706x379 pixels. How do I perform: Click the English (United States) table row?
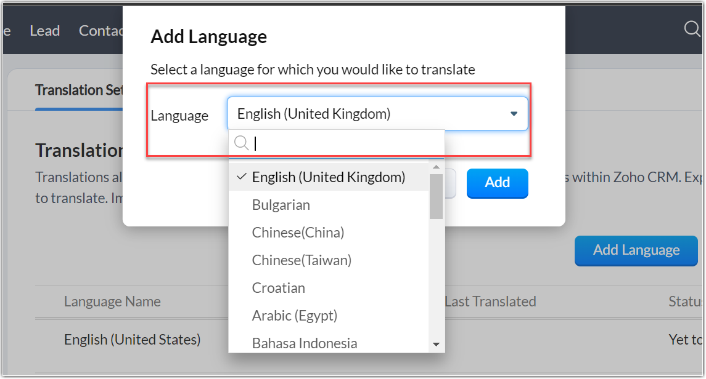tap(133, 339)
